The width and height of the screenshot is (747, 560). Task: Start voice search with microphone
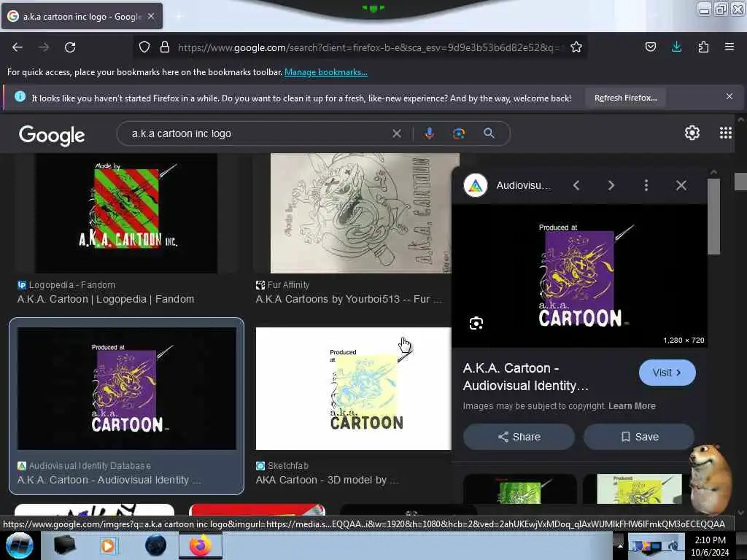click(429, 133)
